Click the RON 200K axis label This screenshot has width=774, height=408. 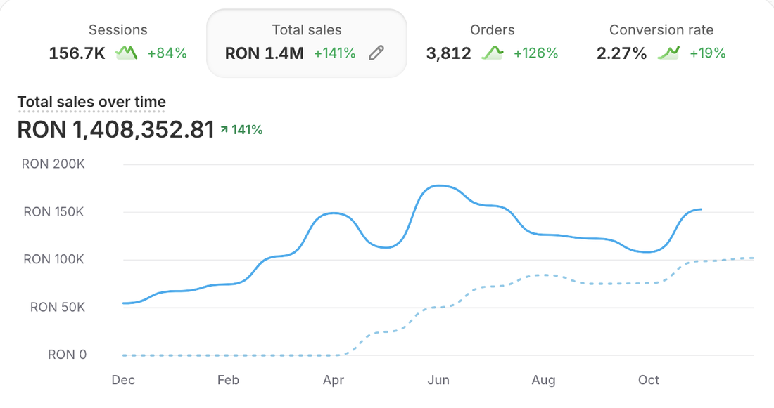click(x=53, y=164)
